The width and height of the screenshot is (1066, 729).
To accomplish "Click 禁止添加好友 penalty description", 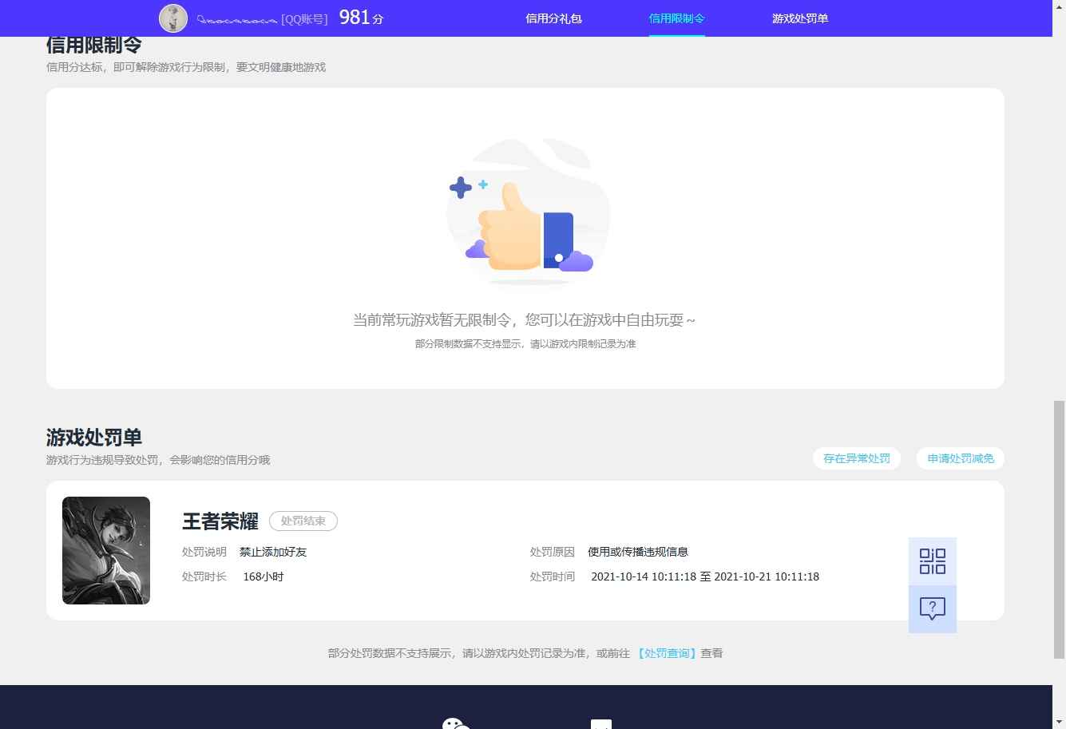I will 273,552.
